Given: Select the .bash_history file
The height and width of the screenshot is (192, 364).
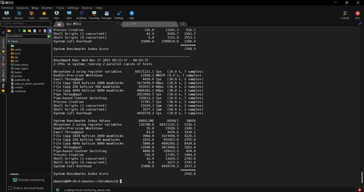Looking at the screenshot, I should [x=20, y=65].
